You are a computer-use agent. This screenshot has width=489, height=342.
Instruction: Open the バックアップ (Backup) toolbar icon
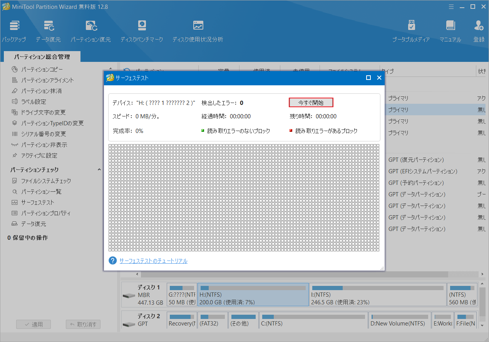[14, 31]
